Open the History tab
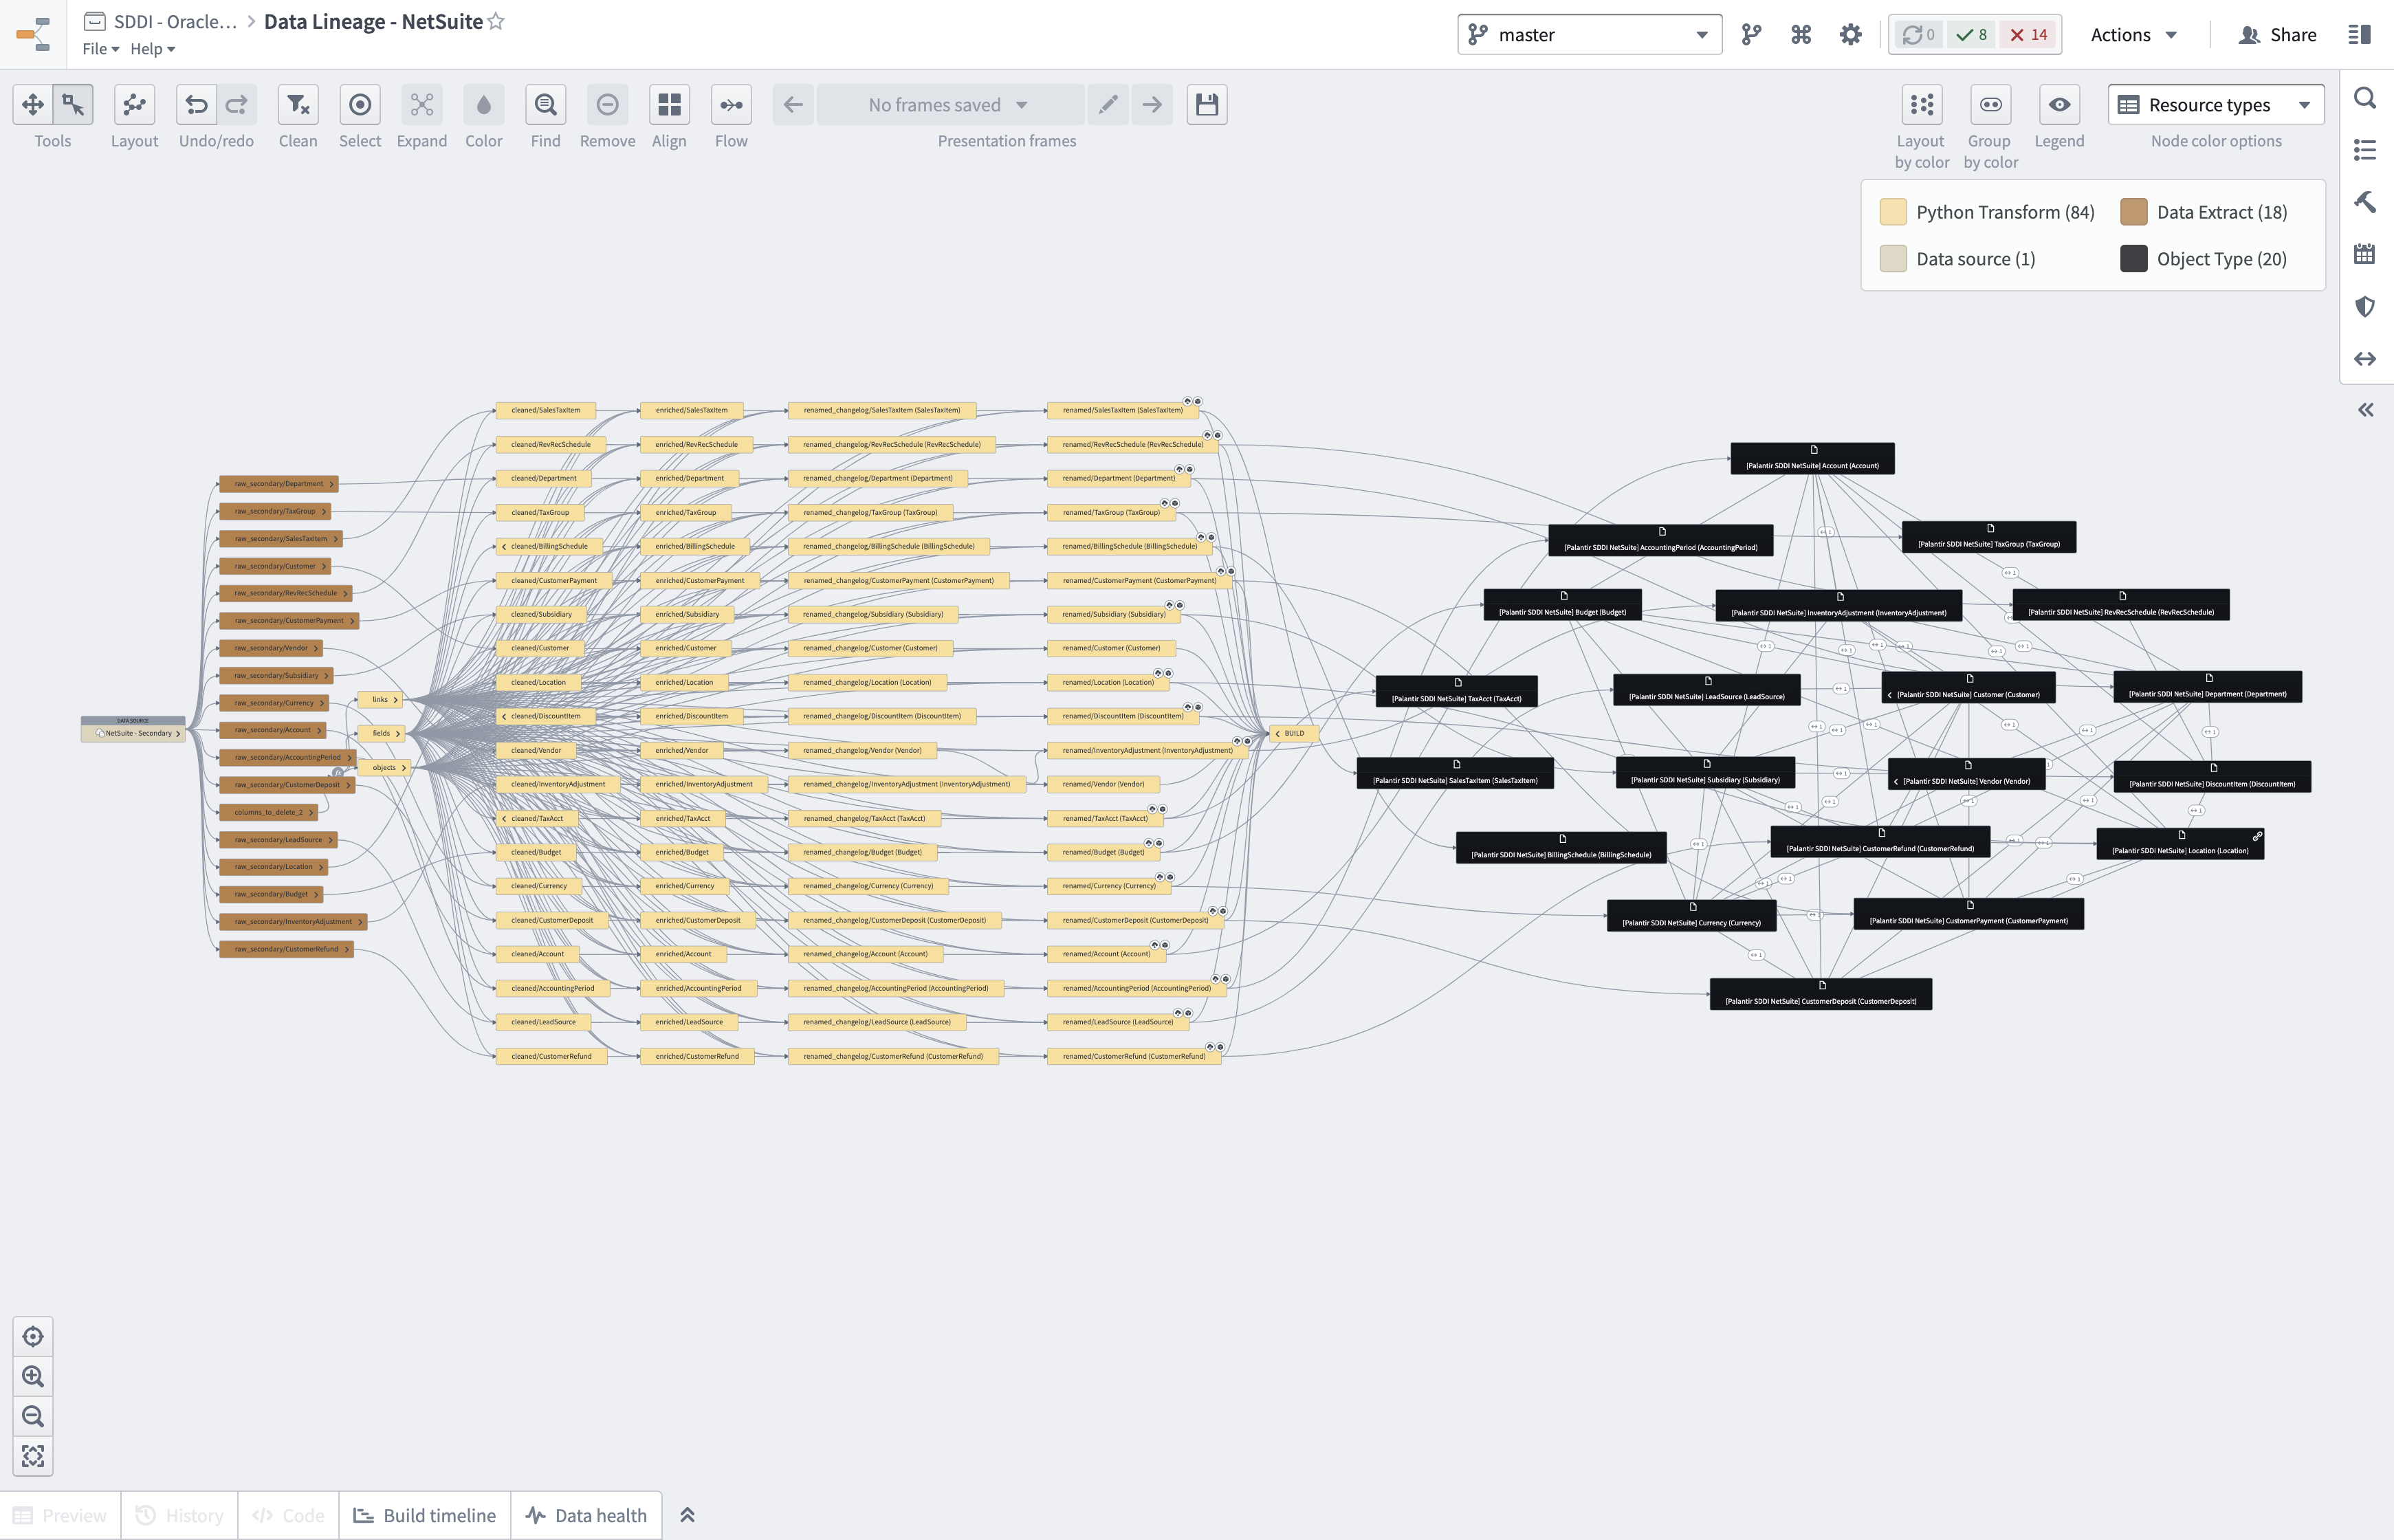The width and height of the screenshot is (2394, 1540). [180, 1515]
